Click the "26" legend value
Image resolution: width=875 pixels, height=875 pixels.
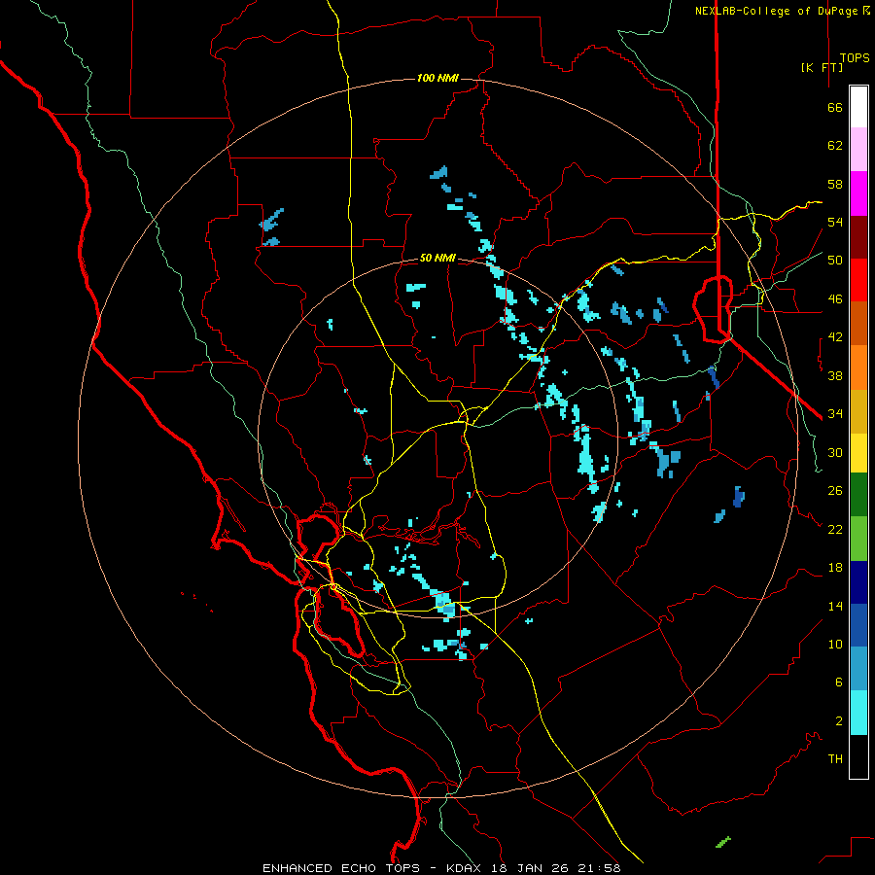pos(835,491)
